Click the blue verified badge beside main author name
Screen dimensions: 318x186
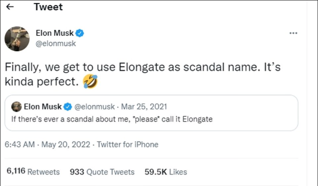pyautogui.click(x=80, y=33)
